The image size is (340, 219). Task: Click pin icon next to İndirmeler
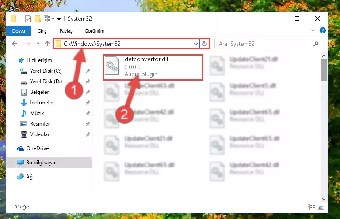(88, 103)
